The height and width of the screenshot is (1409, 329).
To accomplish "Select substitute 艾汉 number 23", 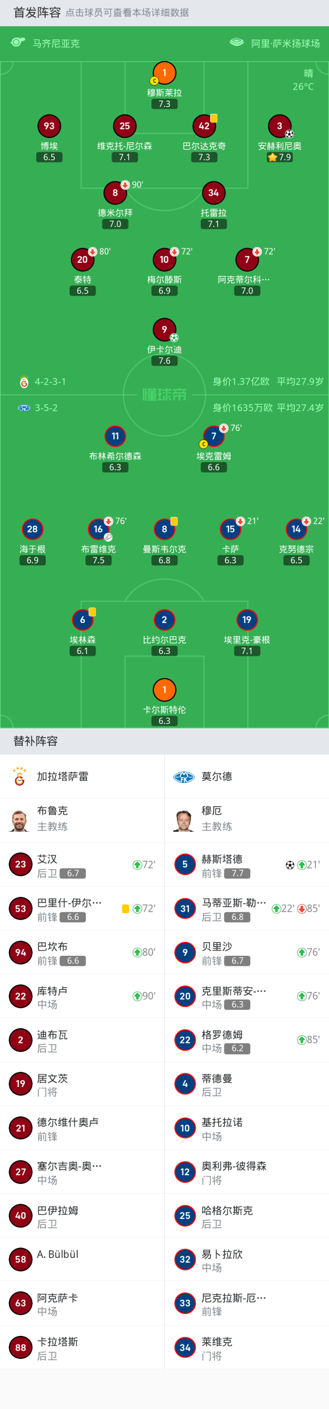I will click(21, 864).
